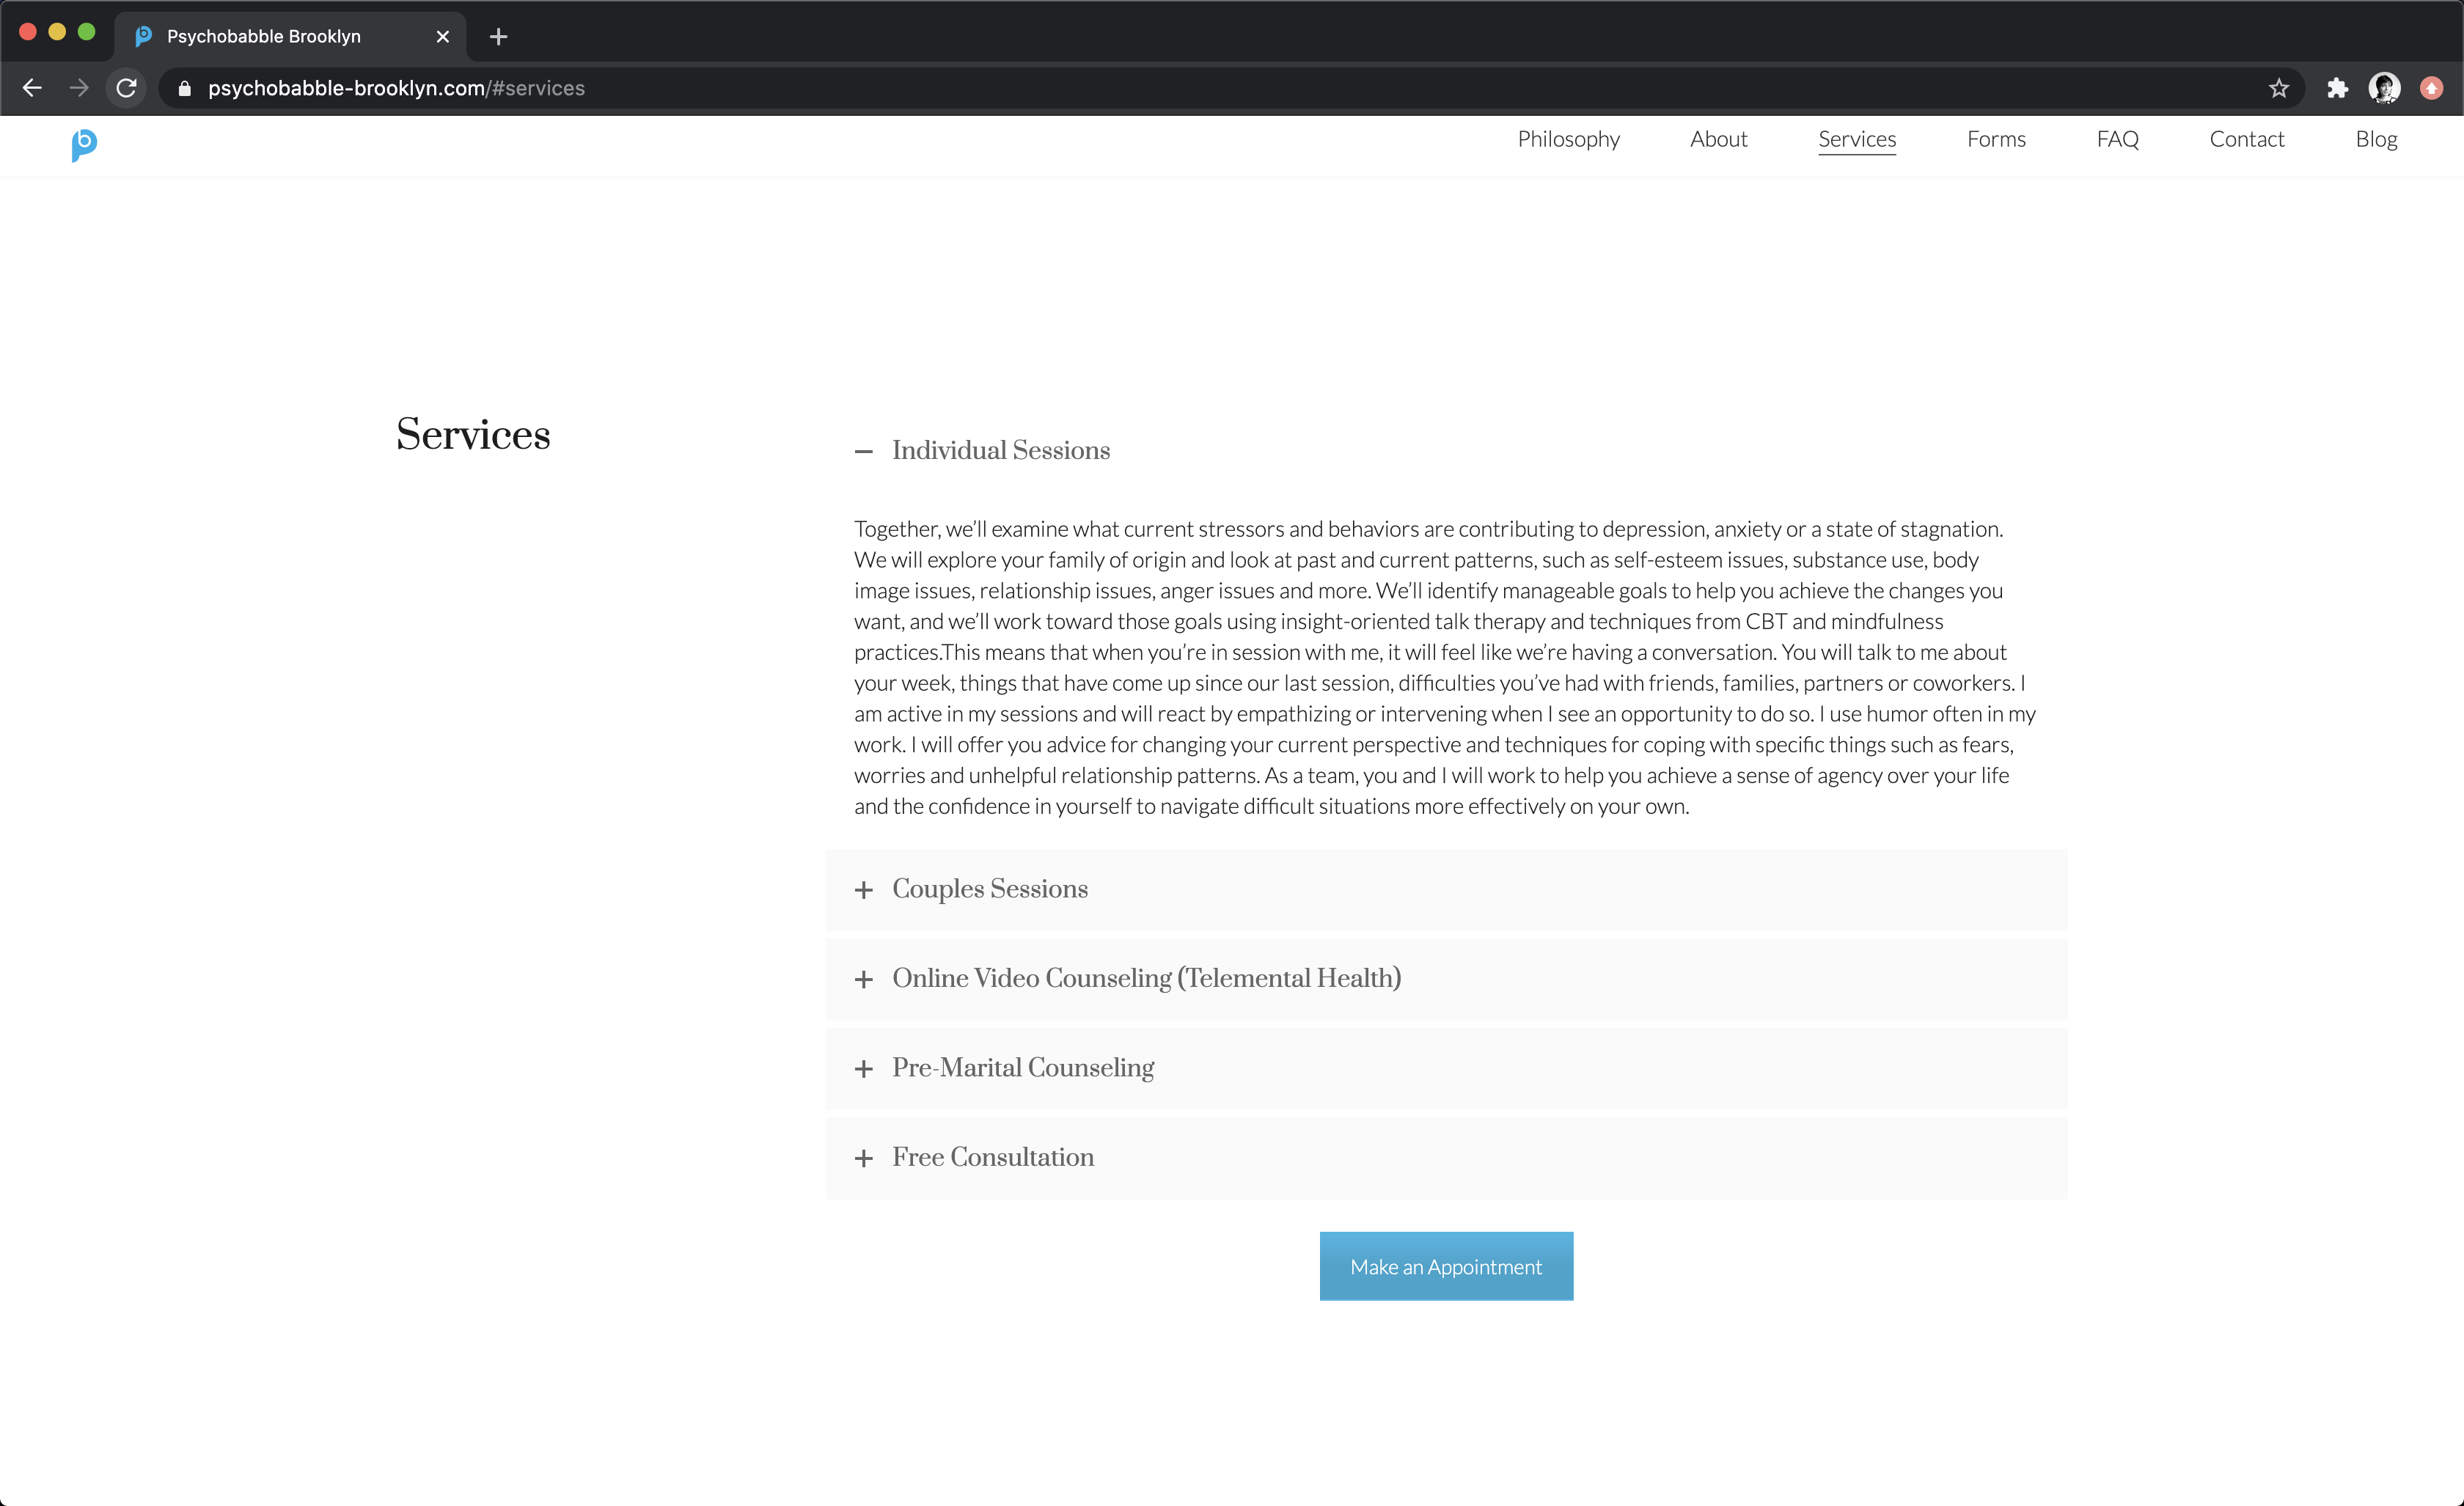Click the Individual Sessions heading
This screenshot has width=2464, height=1506.
1001,450
